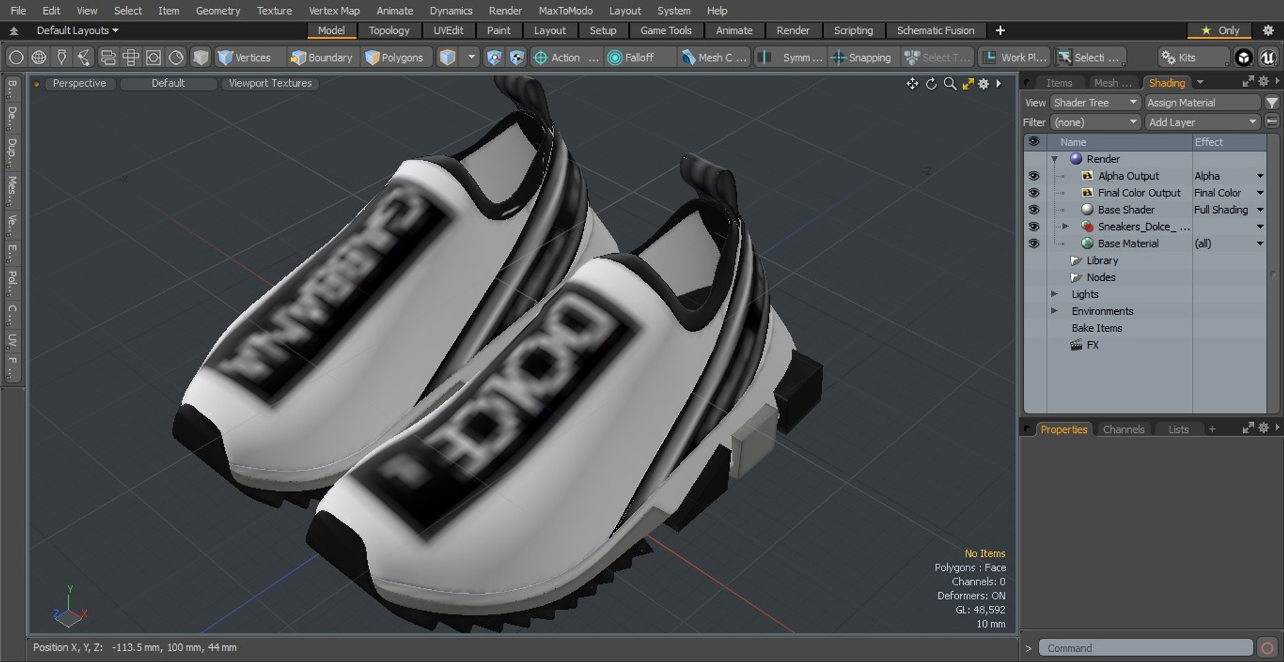Toggle the star Only favorites filter
This screenshot has width=1284, height=662.
[x=1220, y=30]
